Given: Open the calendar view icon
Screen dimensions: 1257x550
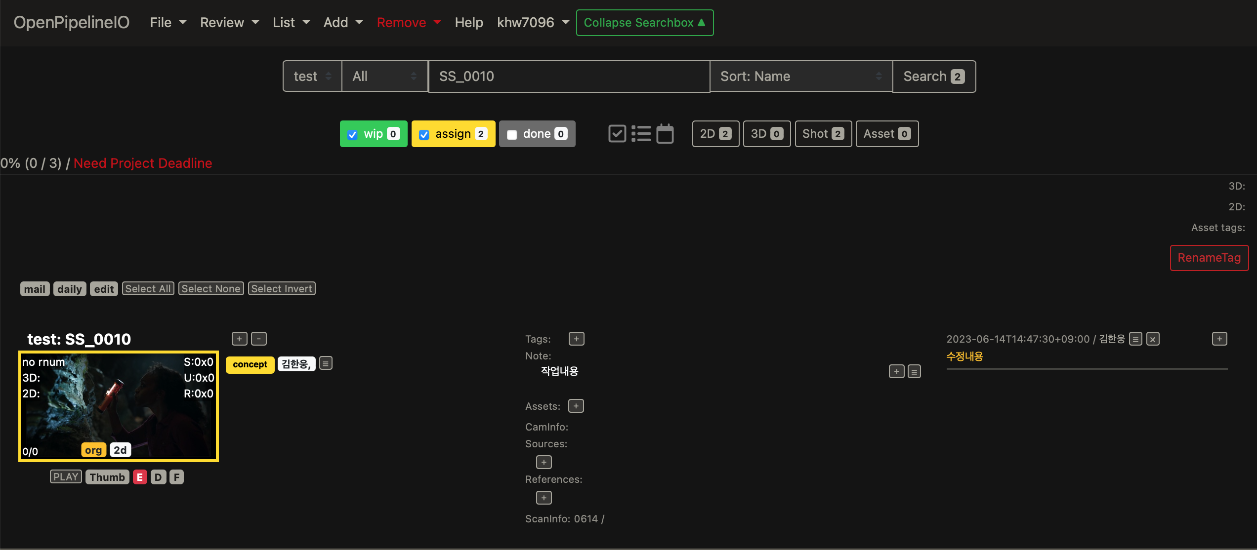Looking at the screenshot, I should point(665,133).
